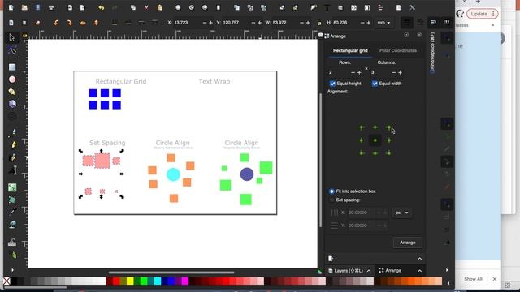Collapse the document properties panel chevron

pyautogui.click(x=419, y=259)
